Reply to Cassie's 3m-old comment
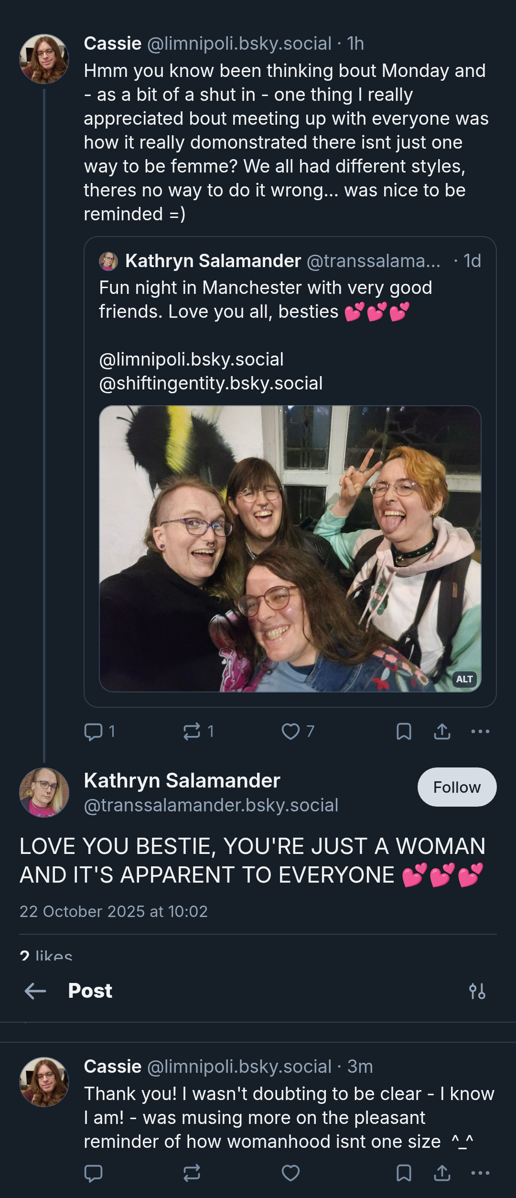 pyautogui.click(x=94, y=1173)
